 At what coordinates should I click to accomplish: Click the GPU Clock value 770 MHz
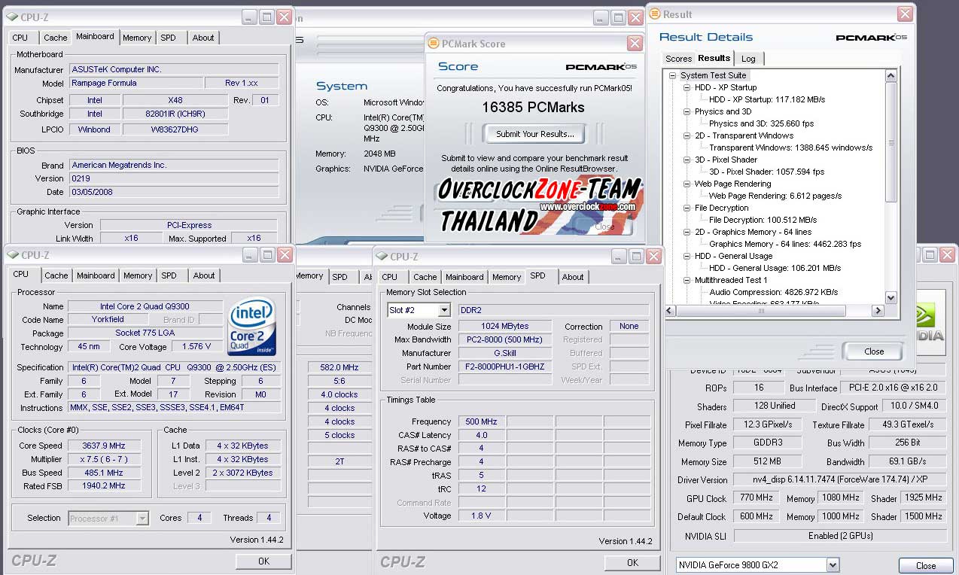click(x=756, y=498)
